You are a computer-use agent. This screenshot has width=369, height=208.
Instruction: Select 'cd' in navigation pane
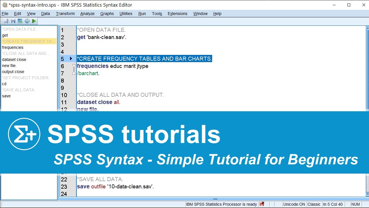pyautogui.click(x=4, y=84)
